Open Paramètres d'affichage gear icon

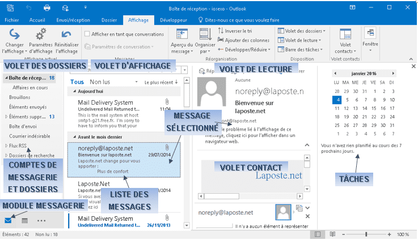tap(41, 34)
